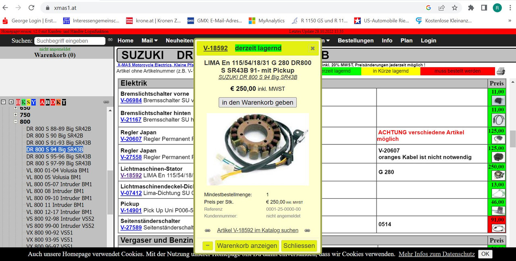Open article link V-27558

131,157
